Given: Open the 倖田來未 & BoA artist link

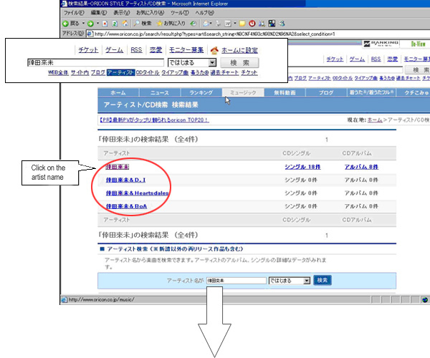Looking at the screenshot, I should pos(126,206).
